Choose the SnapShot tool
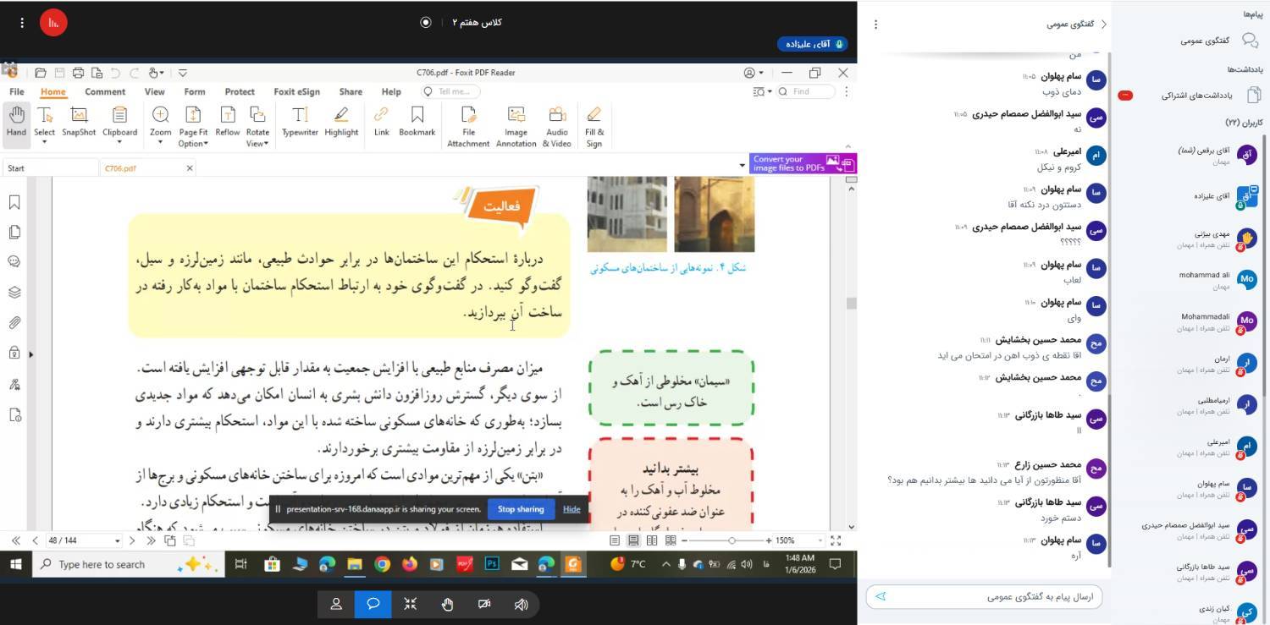Image resolution: width=1270 pixels, height=625 pixels. (x=79, y=122)
